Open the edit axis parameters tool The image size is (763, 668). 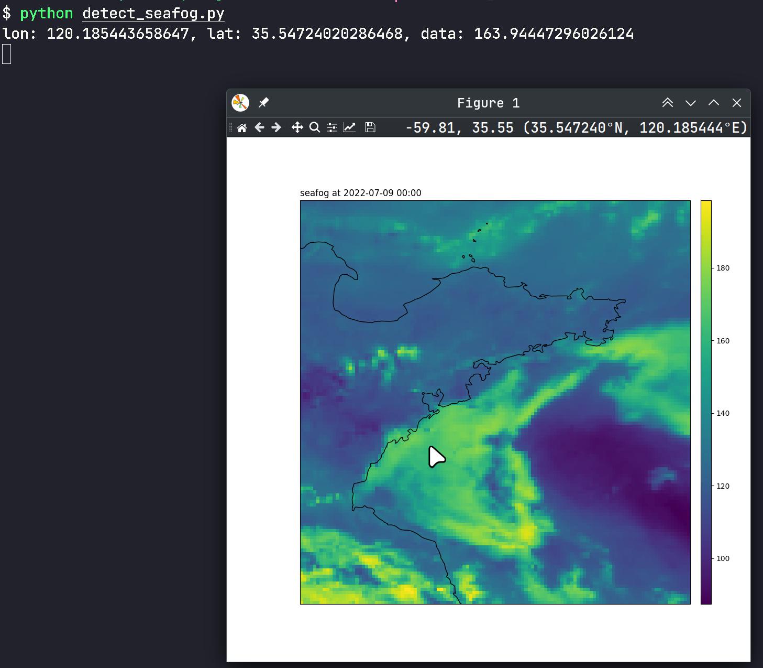tap(349, 127)
